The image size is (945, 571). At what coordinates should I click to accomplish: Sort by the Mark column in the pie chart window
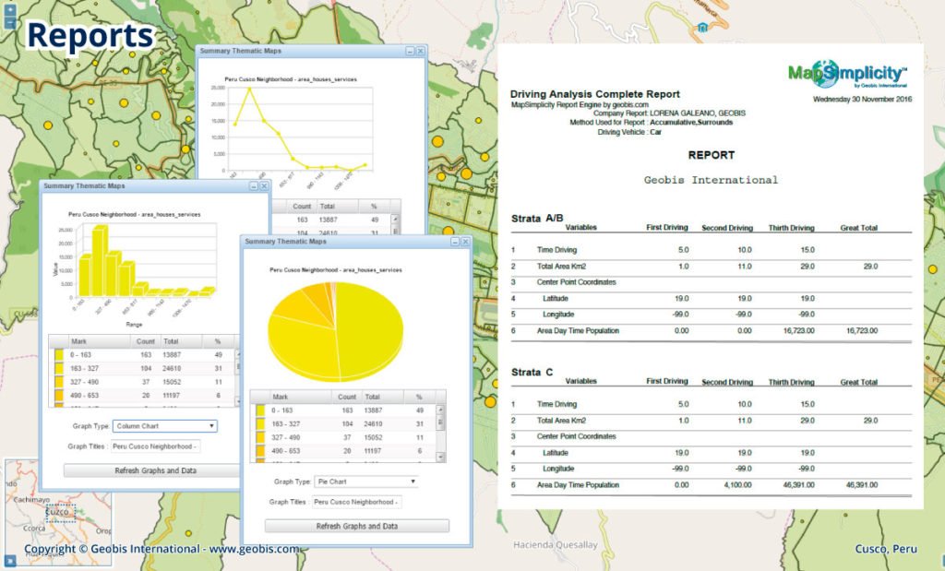tap(299, 397)
